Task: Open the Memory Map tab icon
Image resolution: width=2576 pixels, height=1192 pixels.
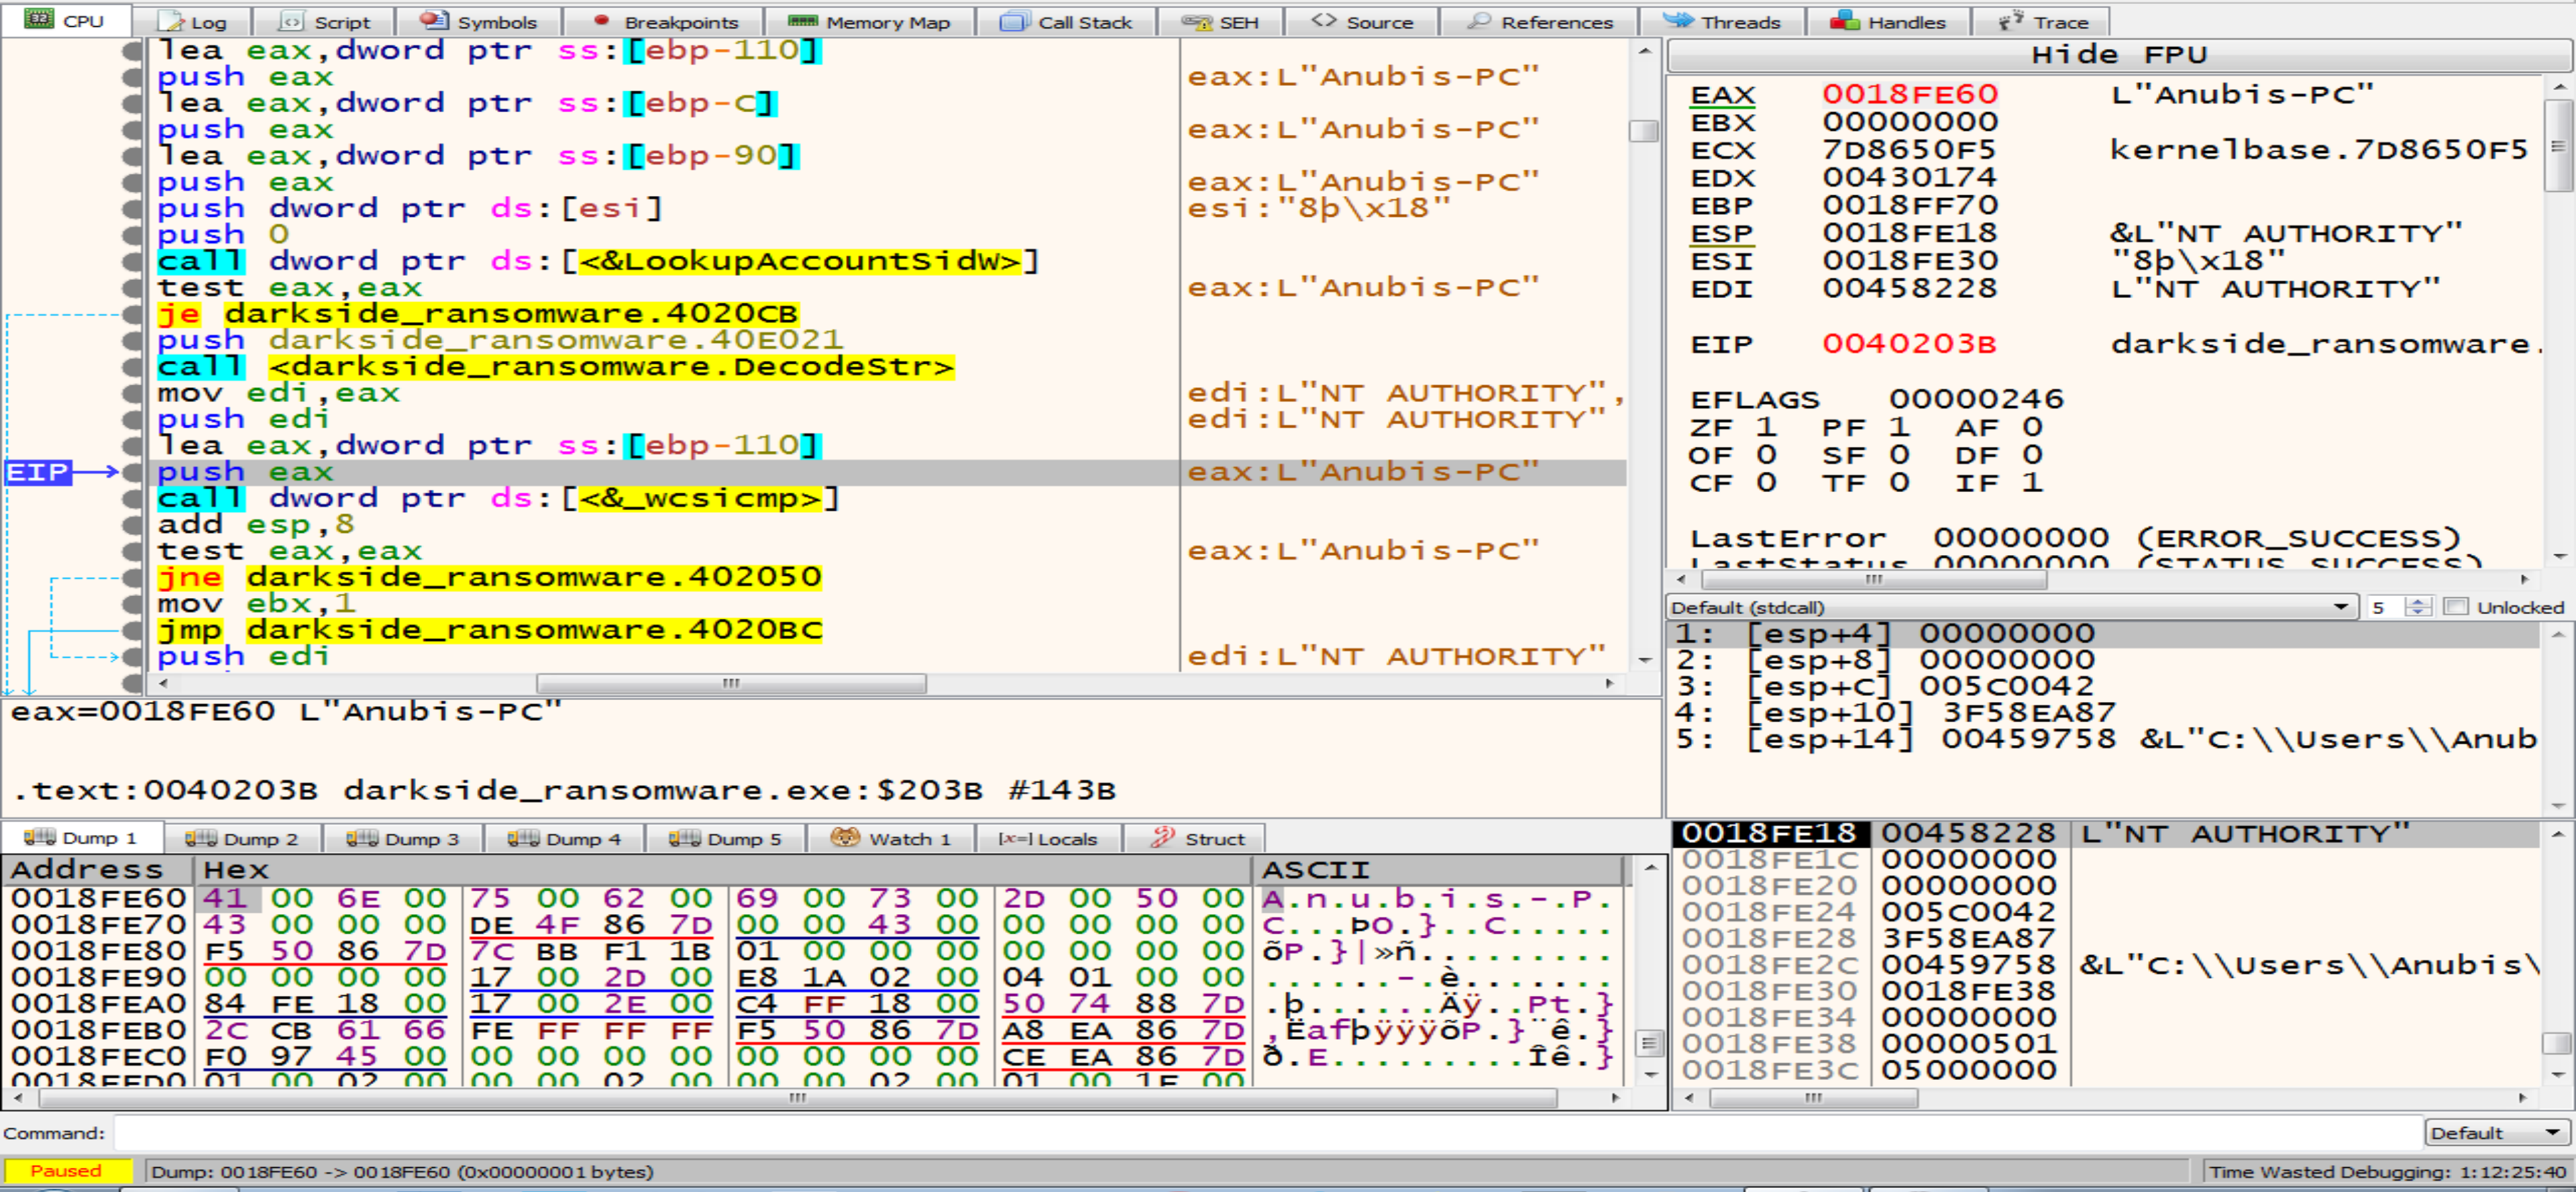Action: [802, 21]
